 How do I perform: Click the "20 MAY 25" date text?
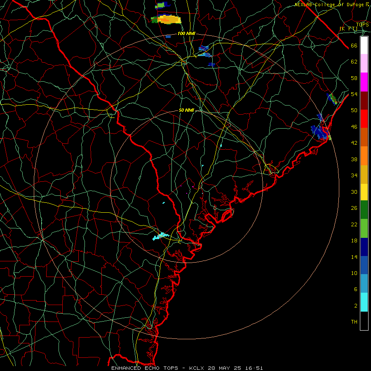tap(224, 368)
